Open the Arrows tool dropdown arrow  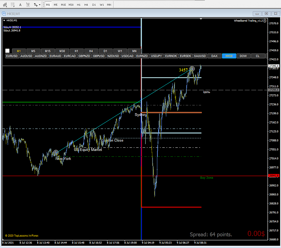tap(40, 5)
